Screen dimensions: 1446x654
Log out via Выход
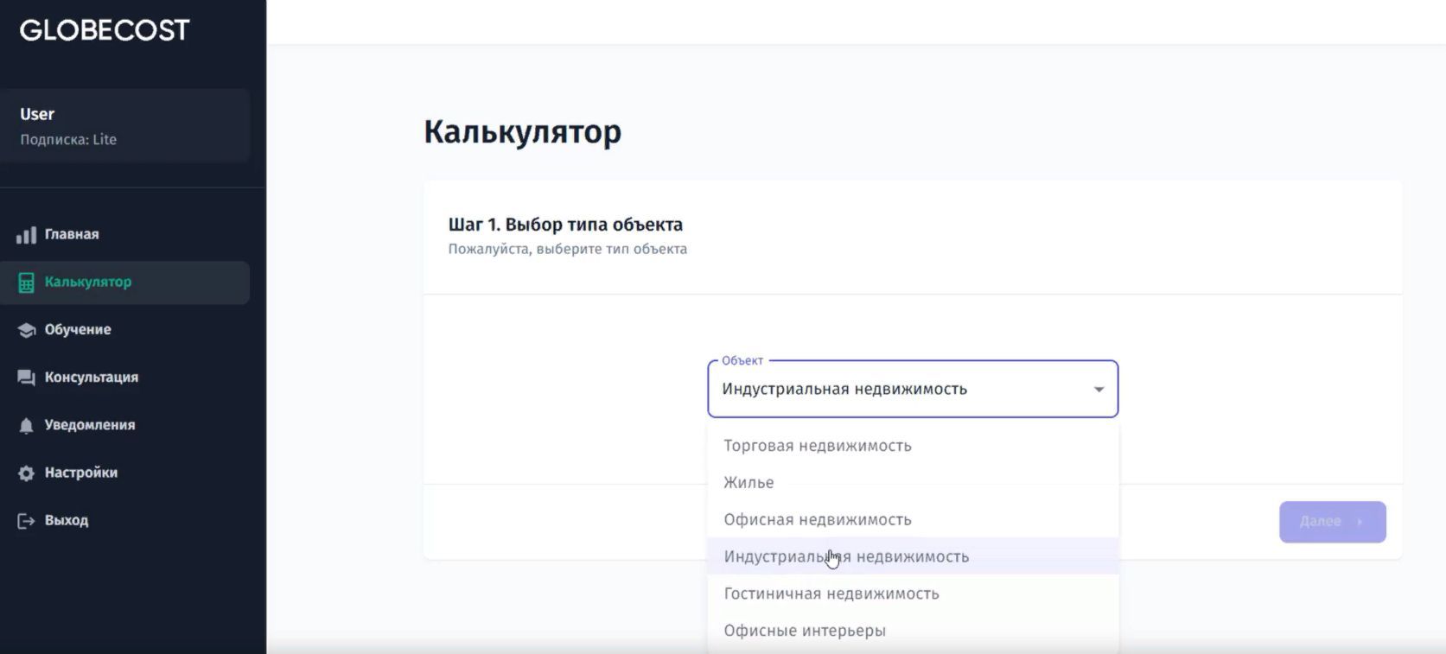tap(125, 521)
